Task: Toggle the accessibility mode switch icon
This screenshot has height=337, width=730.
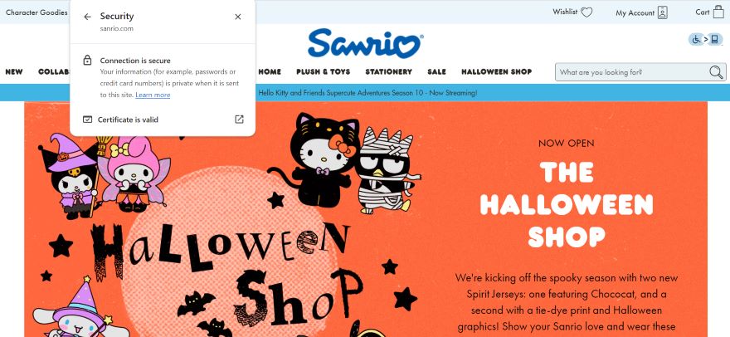Action: pos(705,40)
